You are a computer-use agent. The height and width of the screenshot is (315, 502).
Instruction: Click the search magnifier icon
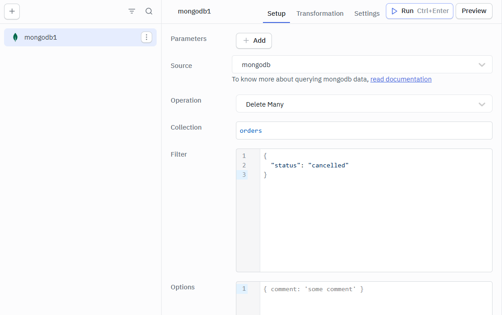pos(149,11)
